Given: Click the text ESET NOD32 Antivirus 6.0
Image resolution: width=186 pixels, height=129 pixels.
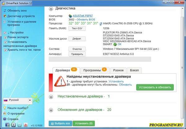Looking at the screenshot, I should 118,54.
